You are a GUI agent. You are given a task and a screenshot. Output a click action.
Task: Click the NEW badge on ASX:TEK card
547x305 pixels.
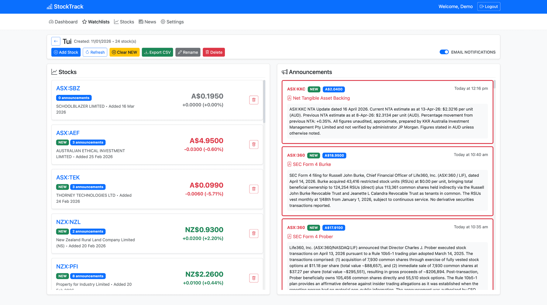click(63, 187)
